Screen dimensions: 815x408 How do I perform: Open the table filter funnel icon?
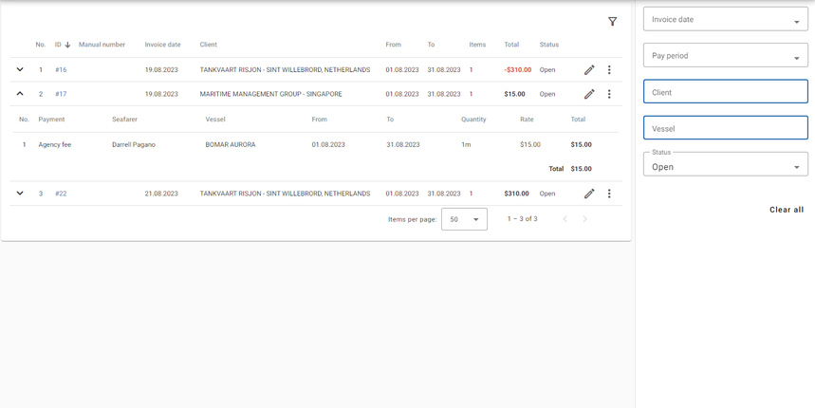click(612, 21)
